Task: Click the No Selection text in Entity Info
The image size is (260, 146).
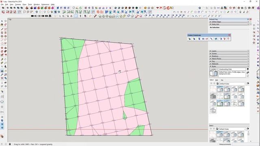Action: tap(215, 28)
